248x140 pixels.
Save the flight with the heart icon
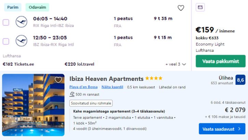pyautogui.click(x=181, y=8)
